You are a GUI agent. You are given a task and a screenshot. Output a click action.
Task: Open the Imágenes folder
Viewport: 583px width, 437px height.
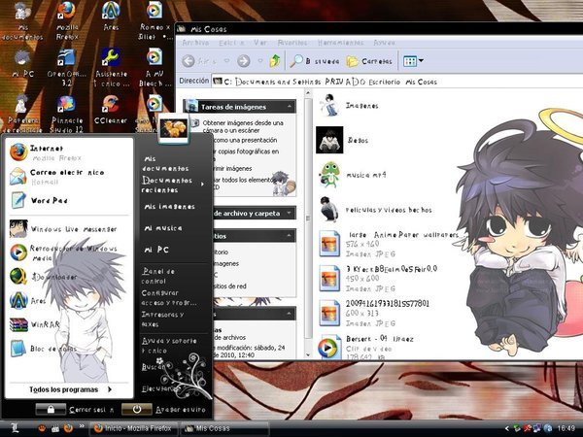[x=348, y=106]
